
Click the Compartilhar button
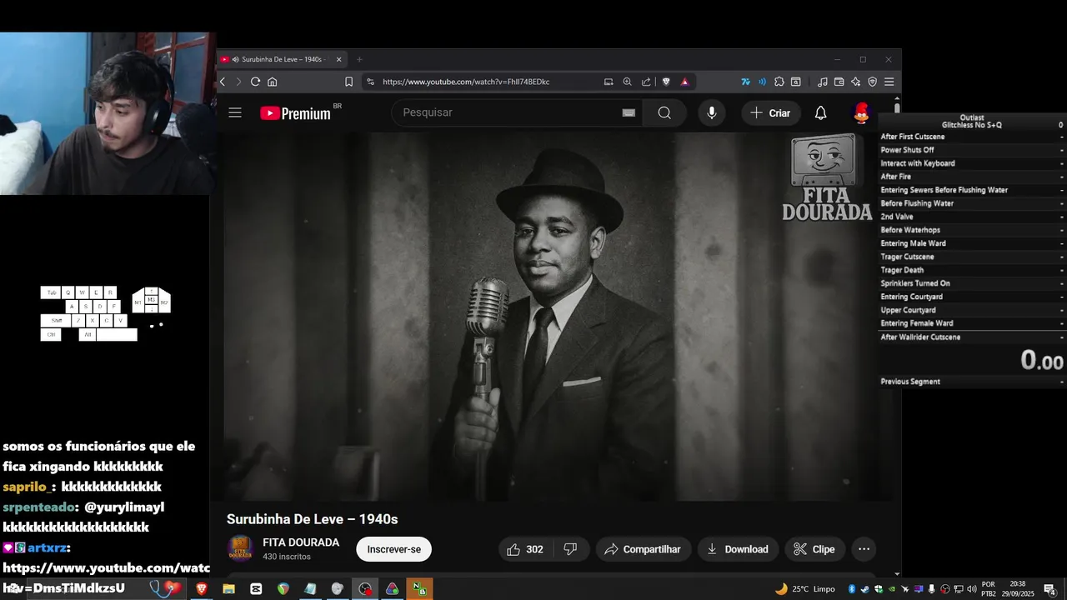[x=643, y=549]
